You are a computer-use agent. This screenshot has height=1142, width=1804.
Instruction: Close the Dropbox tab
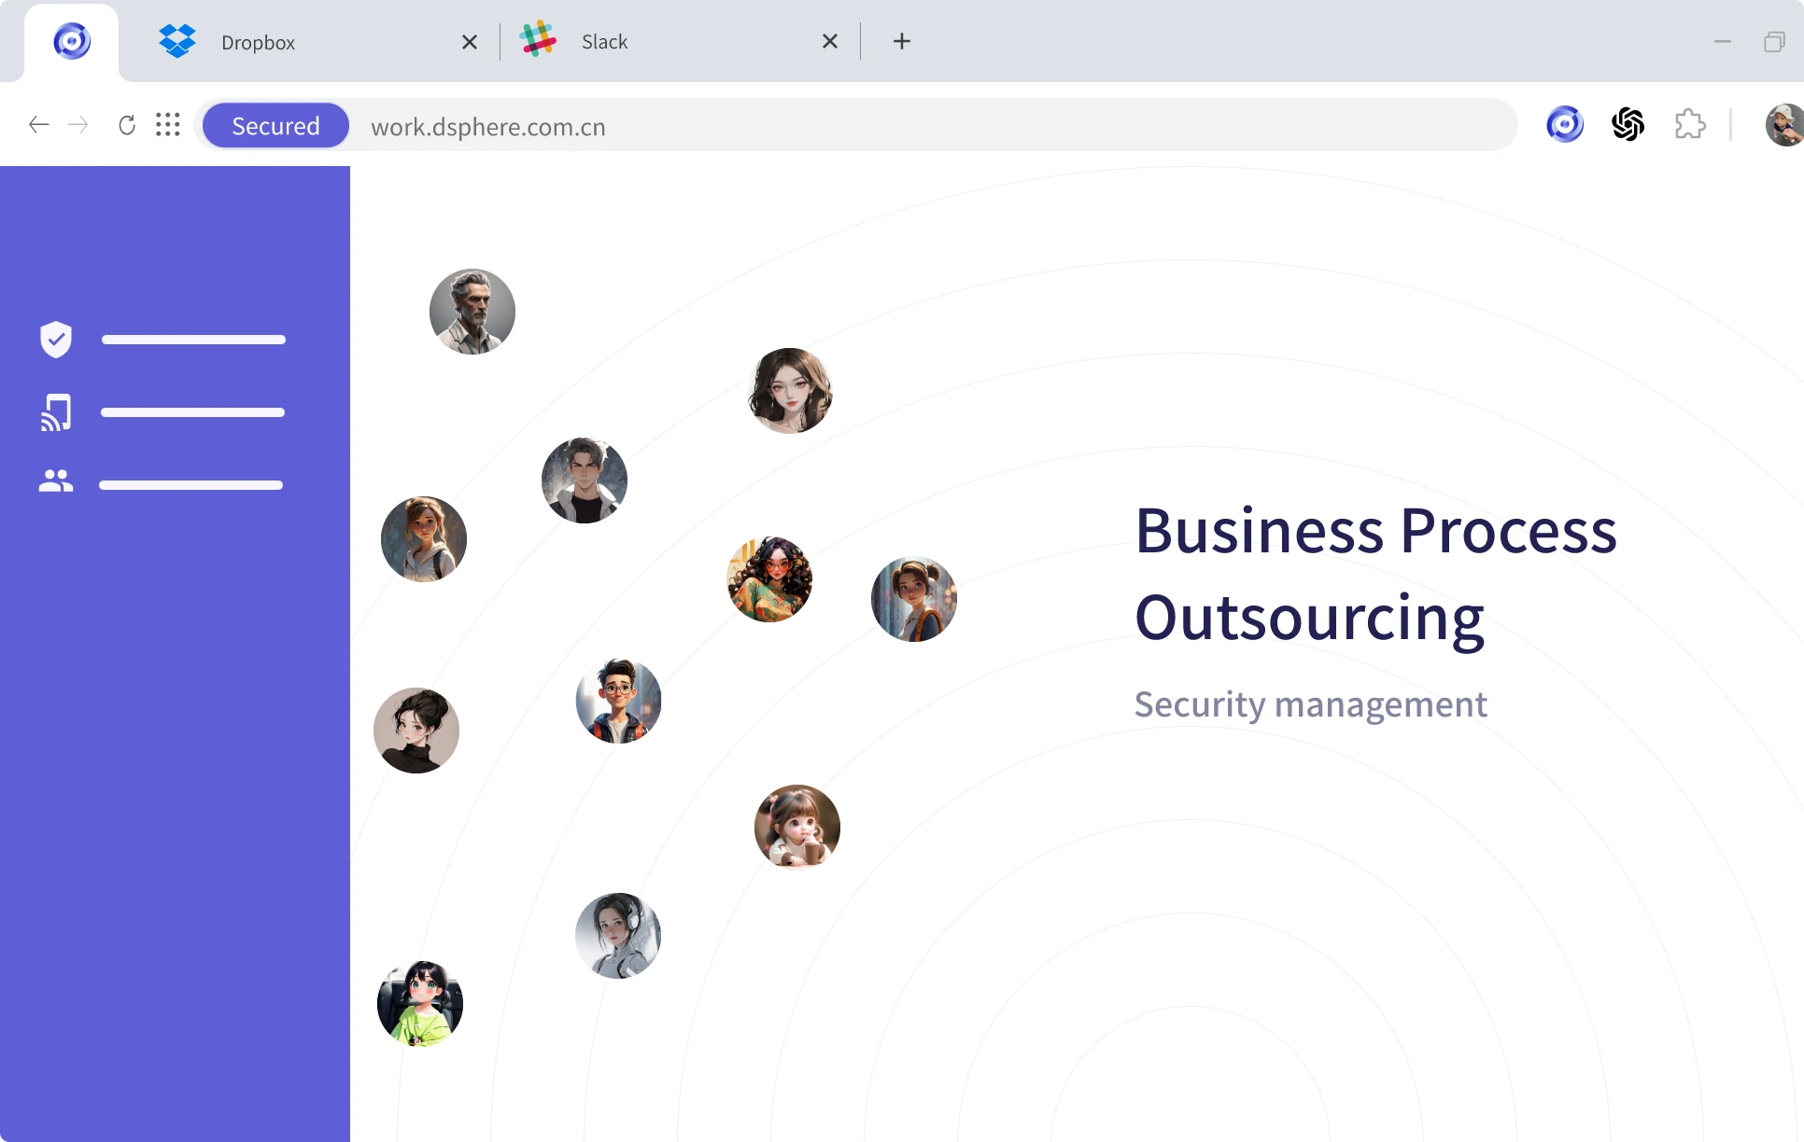(470, 42)
